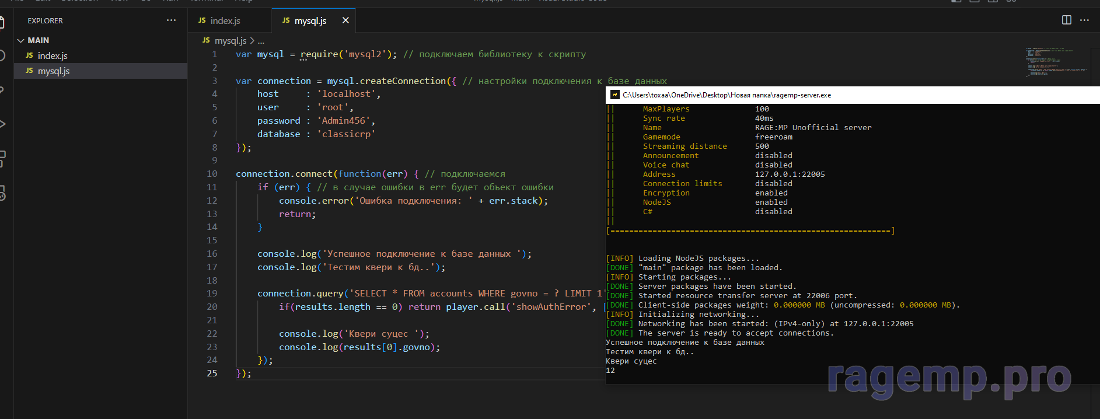Viewport: 1100px width, 419px height.
Task: Click the ragemp-server.exe console window icon
Action: click(x=614, y=95)
